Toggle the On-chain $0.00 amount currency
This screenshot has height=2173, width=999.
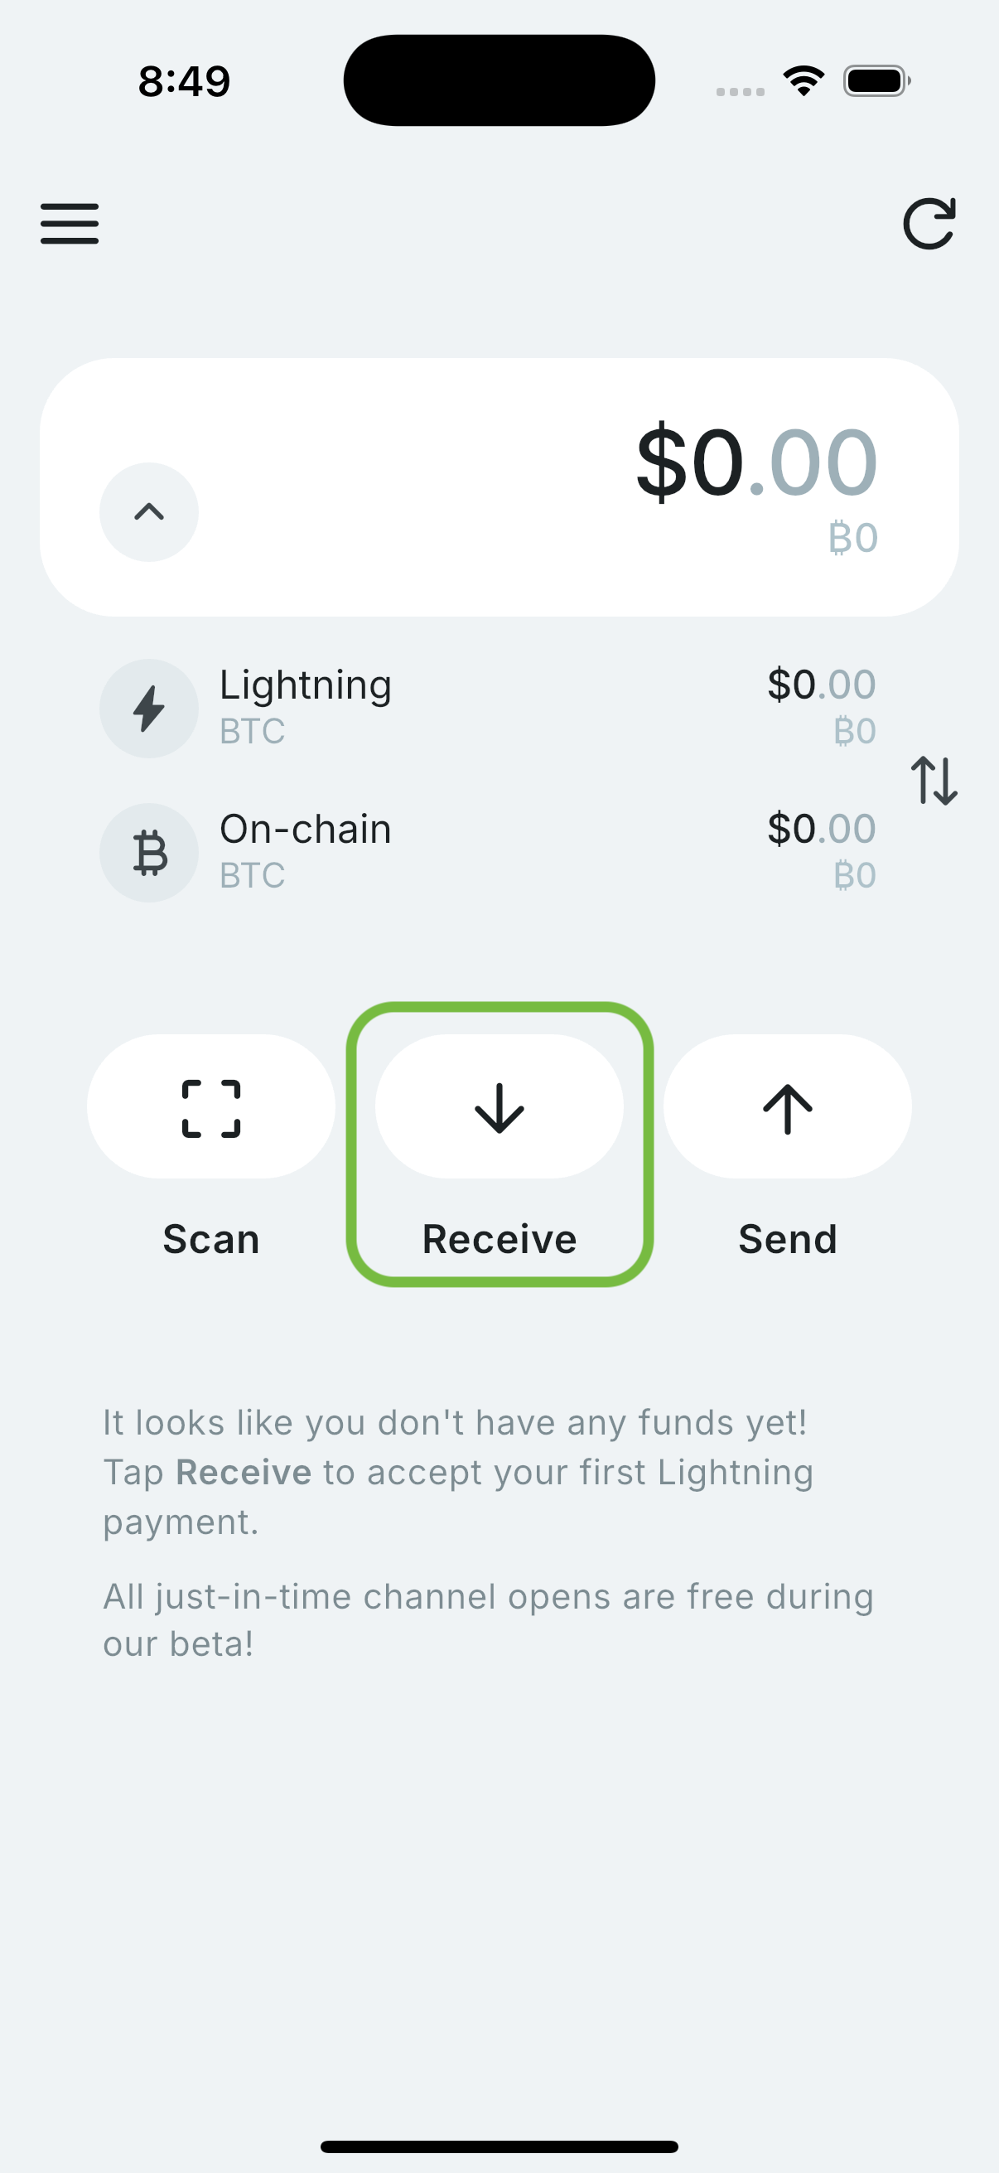coord(821,830)
